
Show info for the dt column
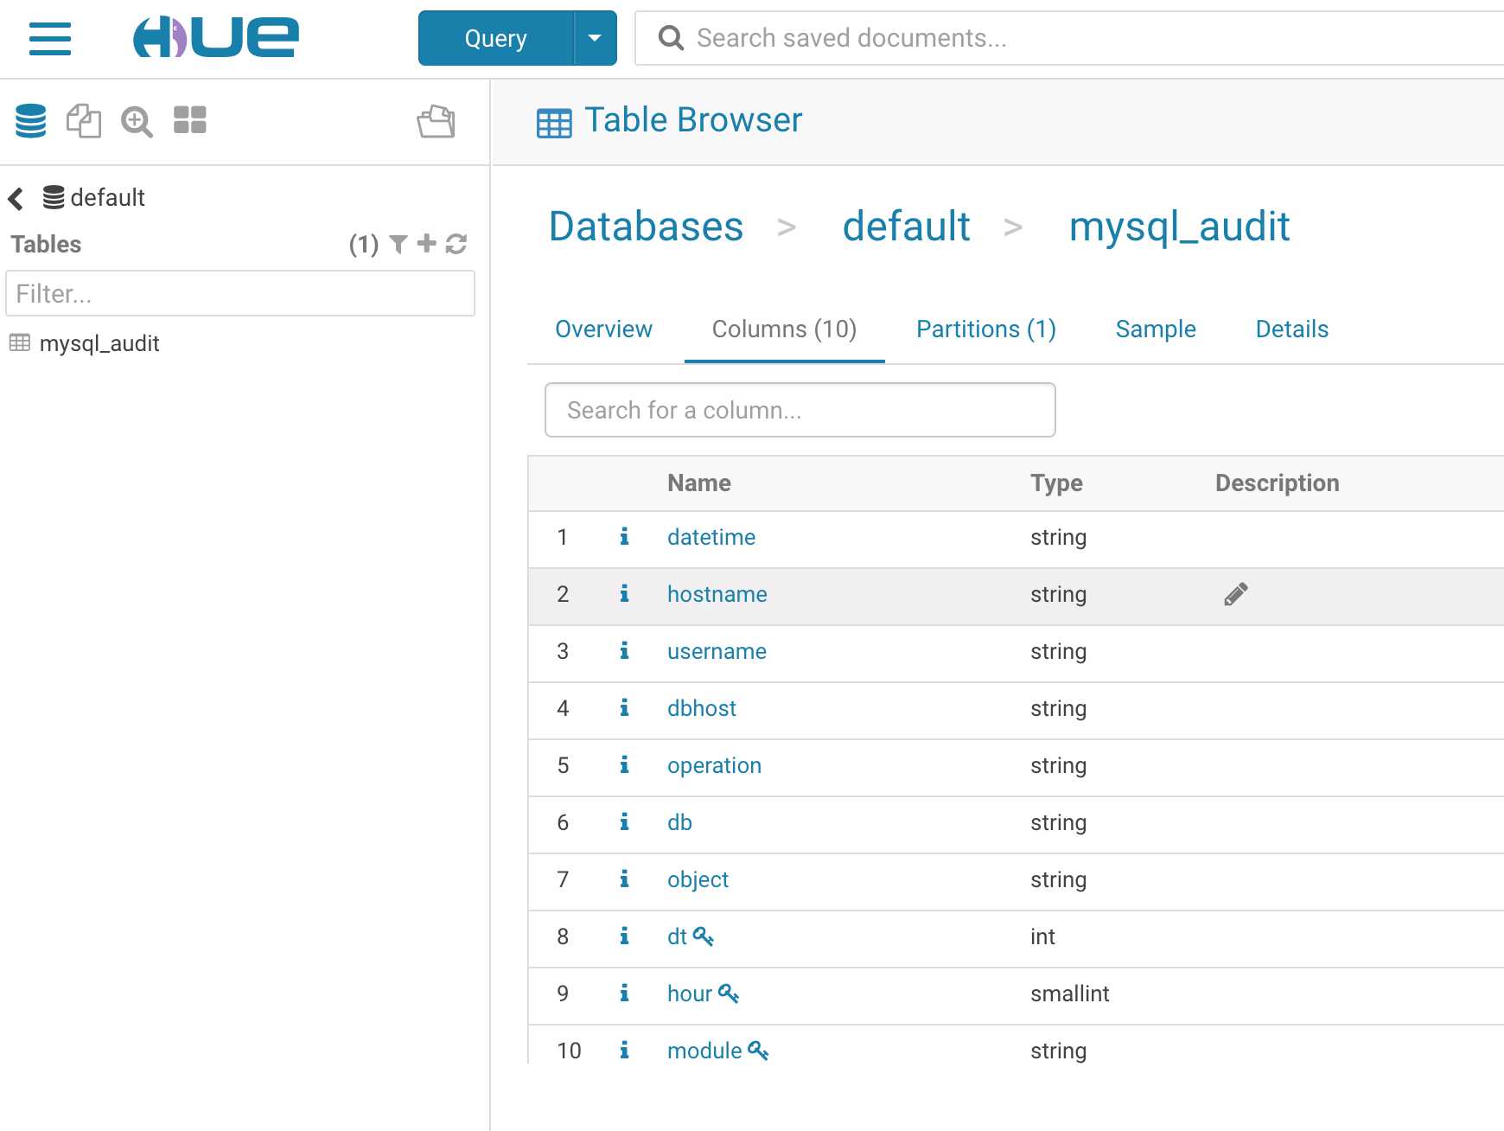coord(624,936)
